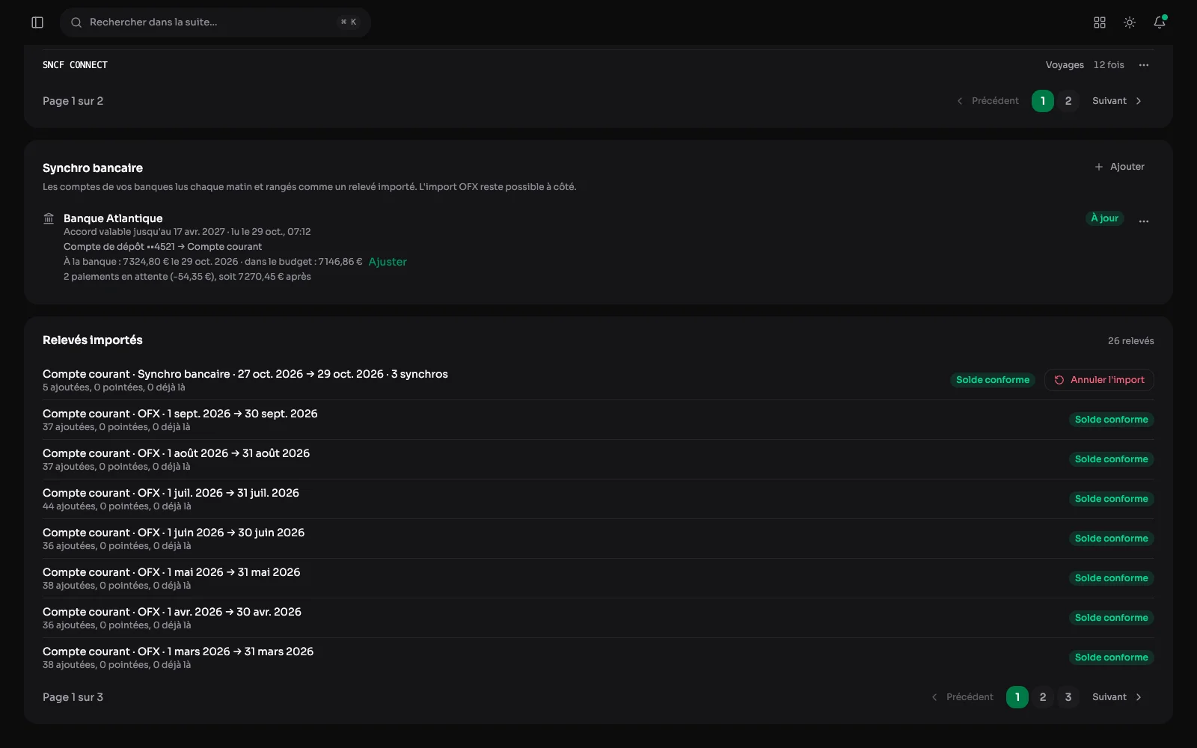1197x748 pixels.
Task: Click the À jour status badge
Action: tap(1104, 218)
